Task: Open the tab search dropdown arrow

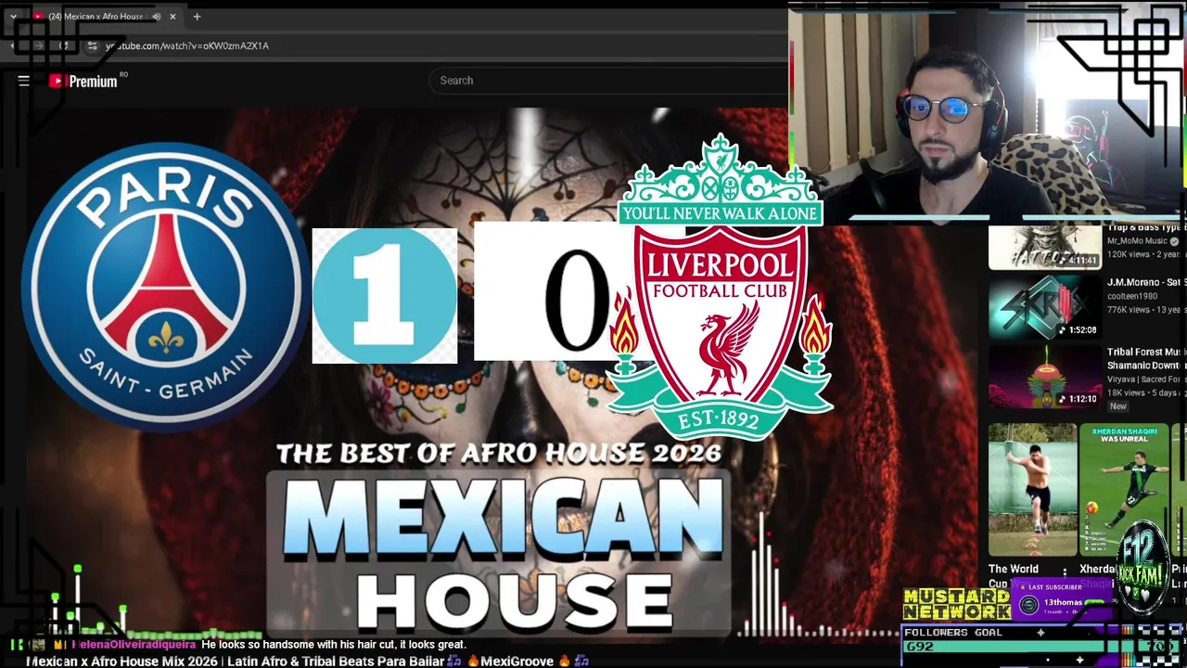Action: [x=13, y=17]
